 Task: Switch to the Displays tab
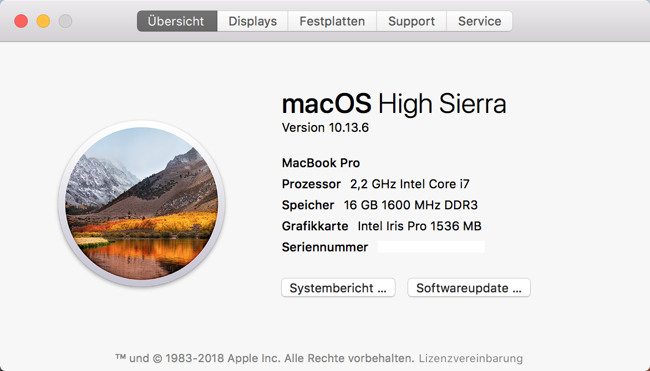pyautogui.click(x=252, y=22)
